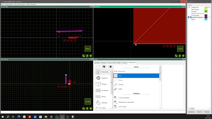Select the mounting direction snapping item
Screen dimensions: 212x119
136,102
